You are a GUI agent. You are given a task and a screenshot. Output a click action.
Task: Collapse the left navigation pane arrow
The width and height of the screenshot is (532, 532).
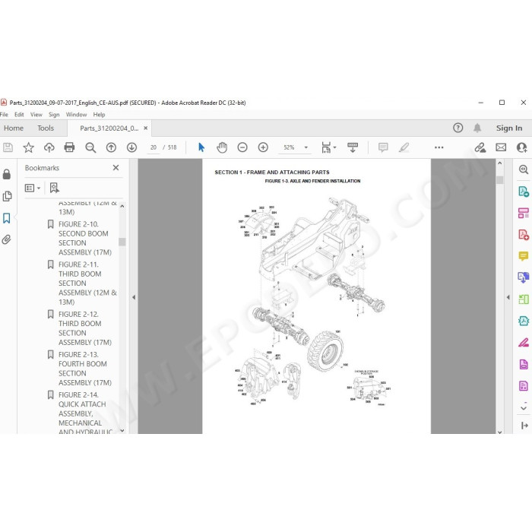[134, 297]
